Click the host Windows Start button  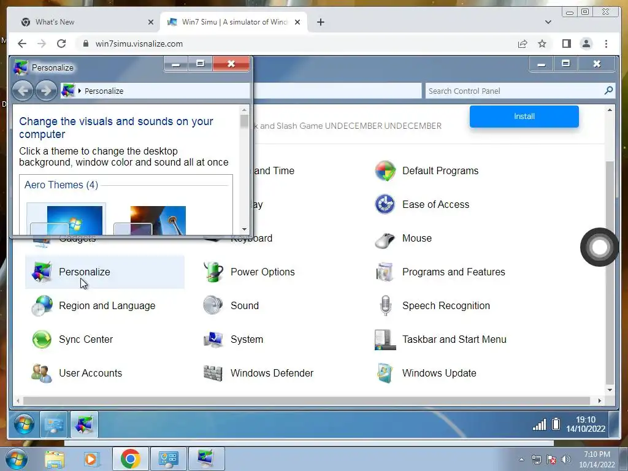point(15,459)
